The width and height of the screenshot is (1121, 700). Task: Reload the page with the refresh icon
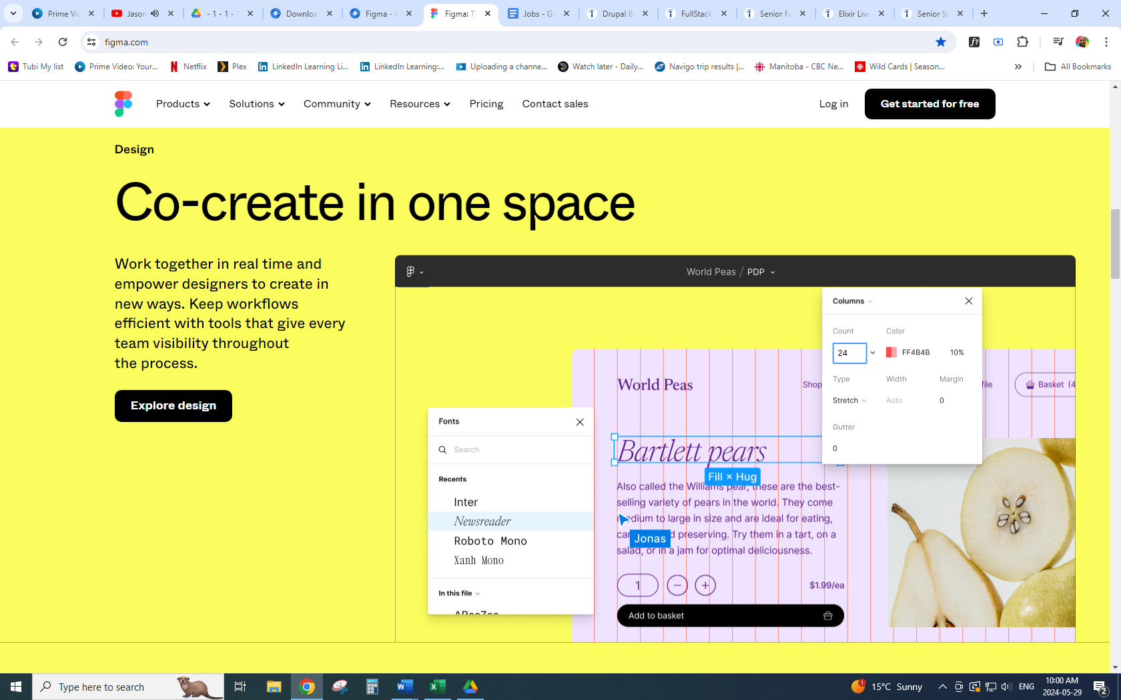pos(63,42)
